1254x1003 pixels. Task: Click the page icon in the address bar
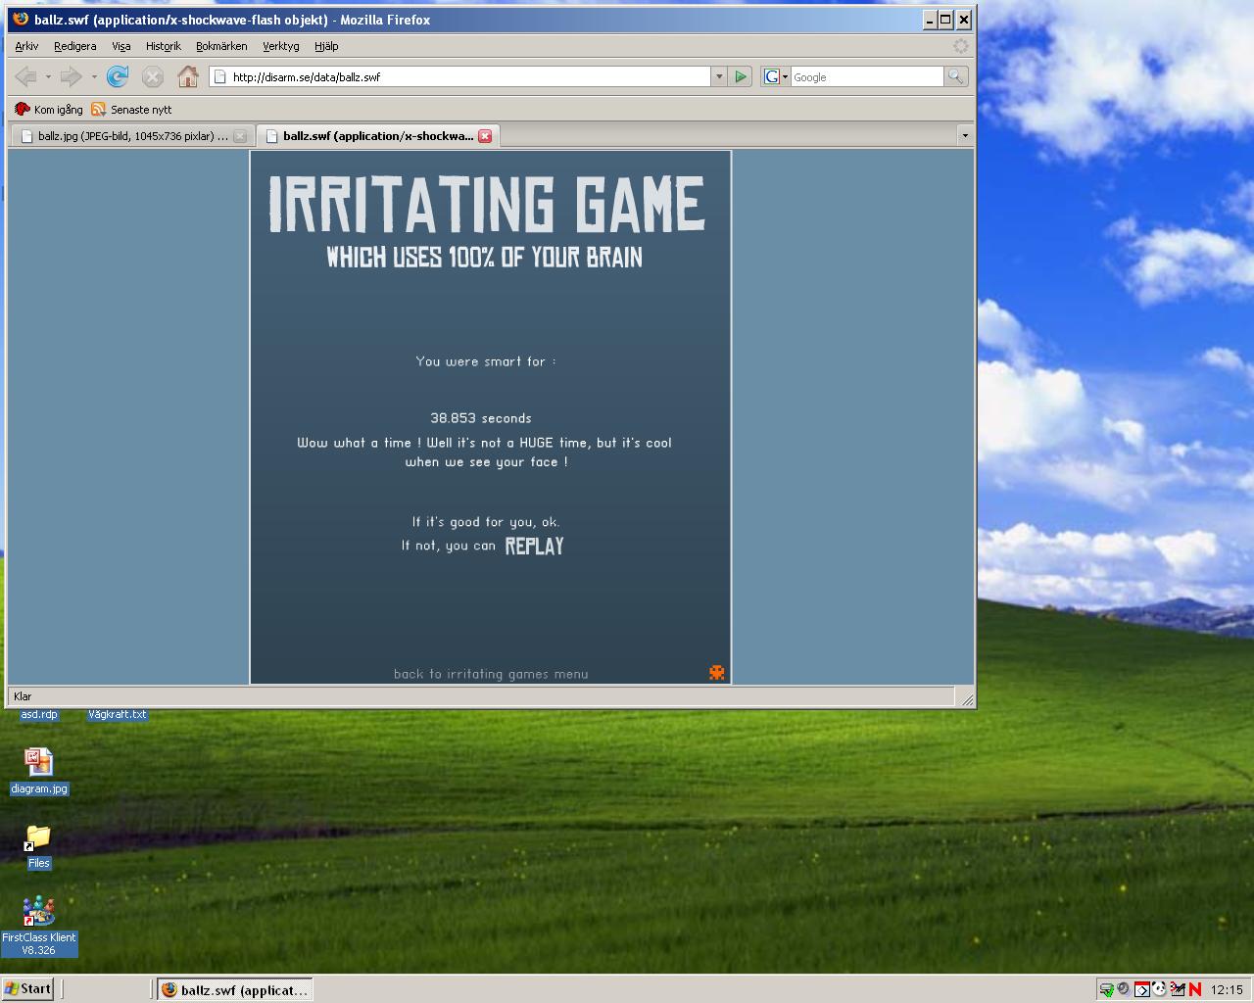click(x=220, y=76)
